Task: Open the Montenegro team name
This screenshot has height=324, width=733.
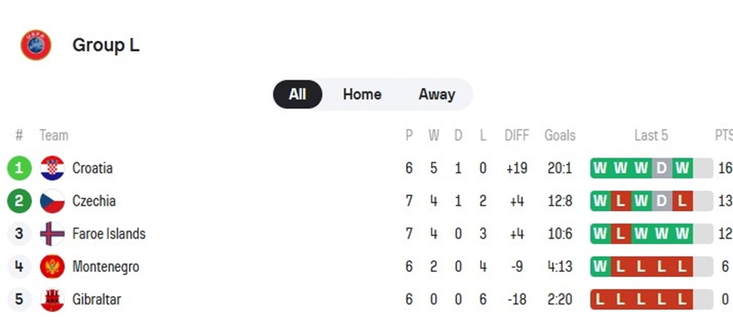Action: pyautogui.click(x=106, y=266)
